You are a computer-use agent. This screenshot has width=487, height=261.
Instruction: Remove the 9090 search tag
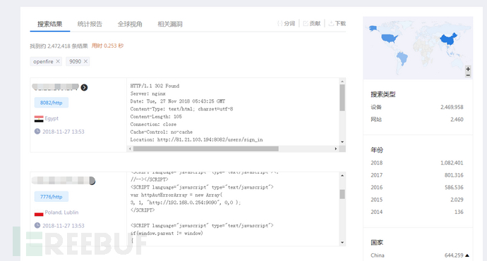click(85, 61)
